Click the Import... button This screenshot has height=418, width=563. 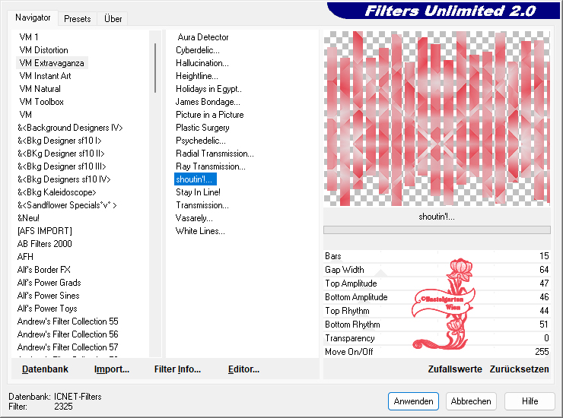[112, 369]
